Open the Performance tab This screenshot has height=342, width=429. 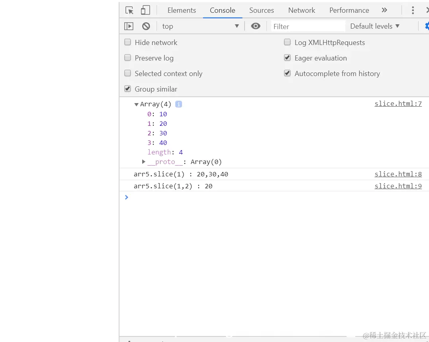(349, 10)
